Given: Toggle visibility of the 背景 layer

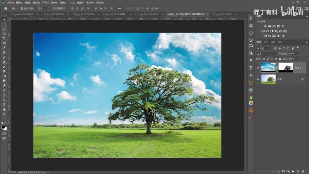Looking at the screenshot, I should 258,79.
